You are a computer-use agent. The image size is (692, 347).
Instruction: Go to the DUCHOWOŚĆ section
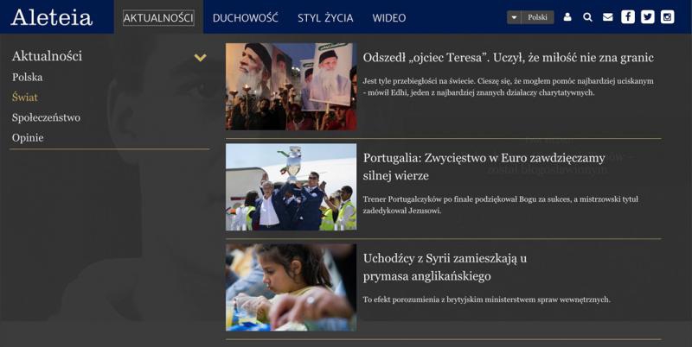click(x=245, y=18)
